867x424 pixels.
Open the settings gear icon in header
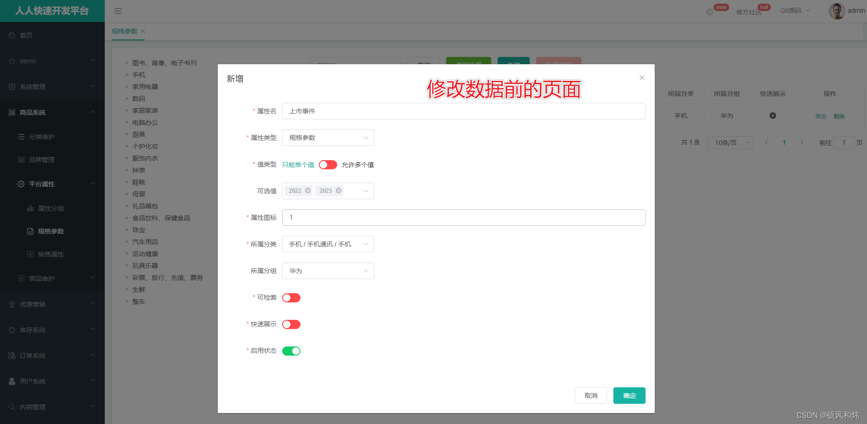[x=710, y=12]
